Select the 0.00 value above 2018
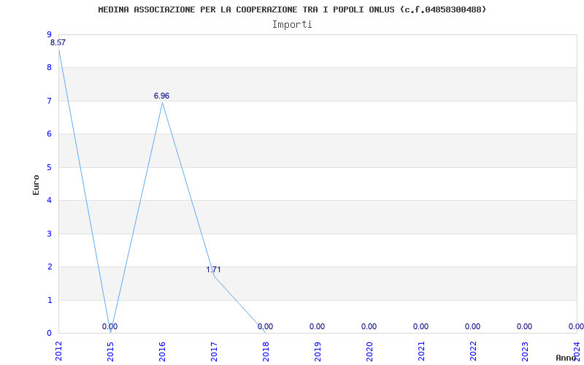 pos(265,326)
